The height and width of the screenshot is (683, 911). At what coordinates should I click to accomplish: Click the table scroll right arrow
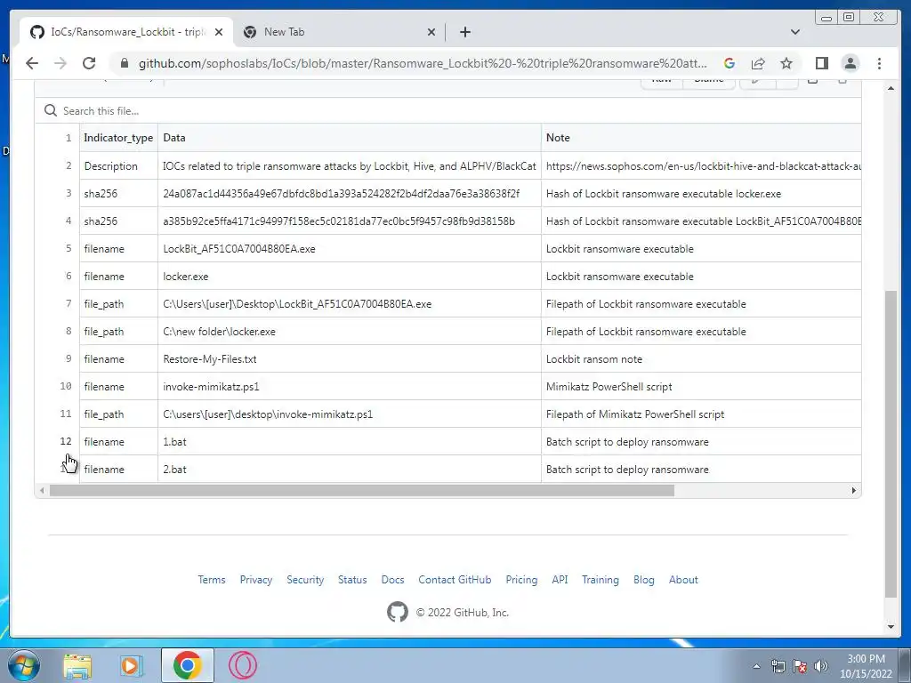coord(853,491)
